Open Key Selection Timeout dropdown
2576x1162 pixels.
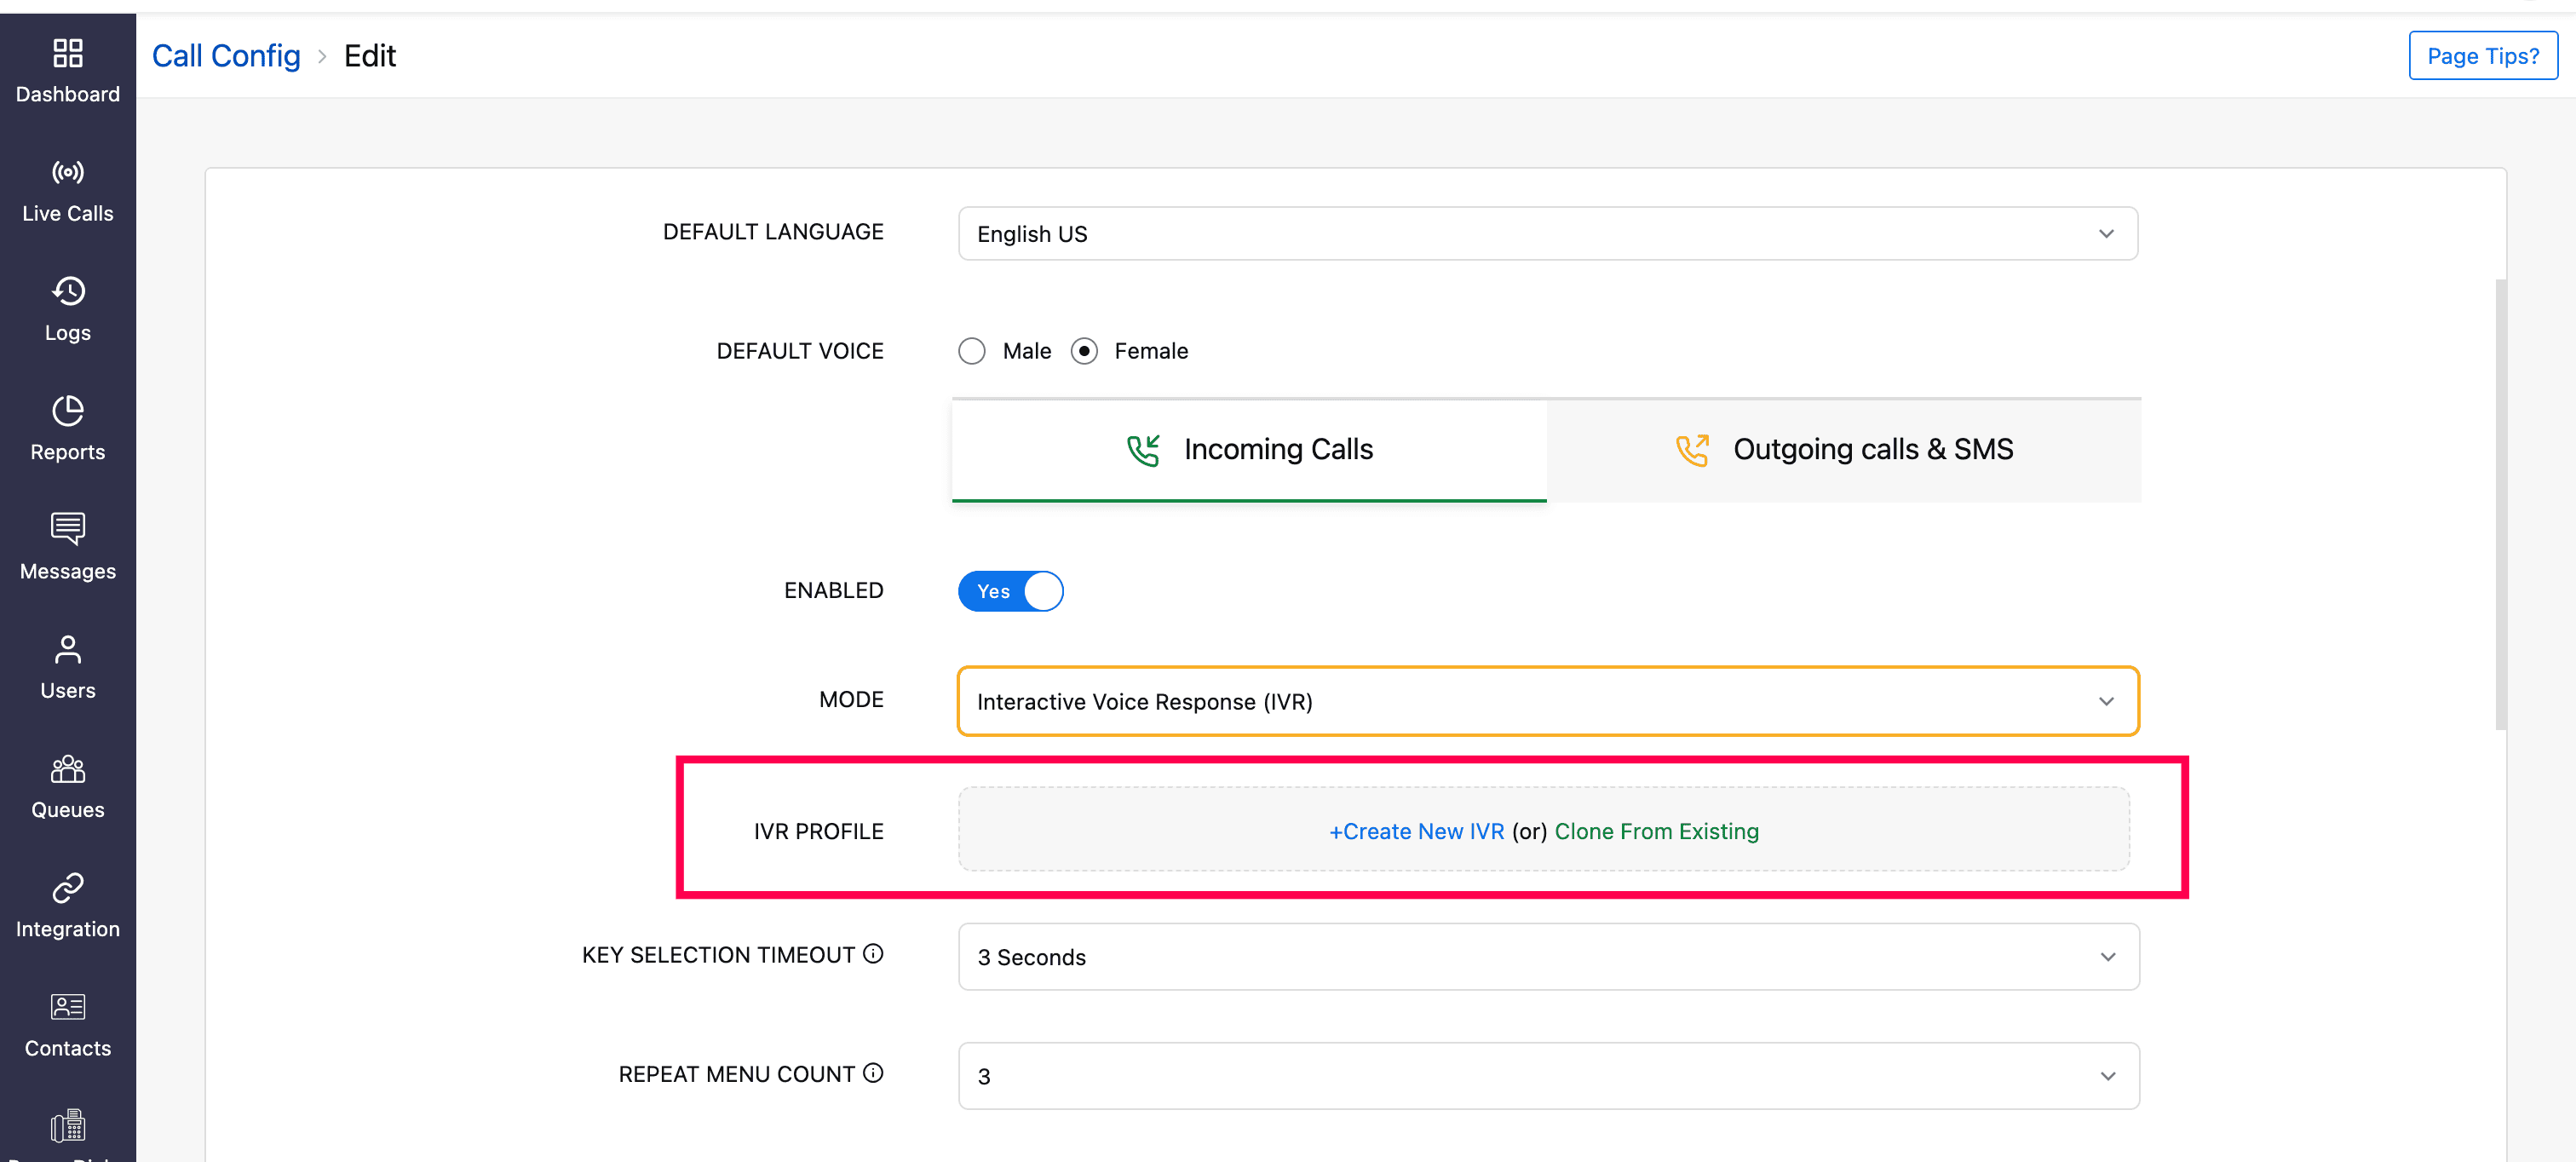pyautogui.click(x=1548, y=957)
